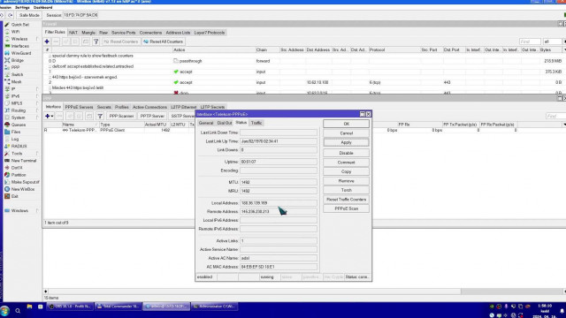Open the Switch sidebar entry
Image resolution: width=566 pixels, height=318 pixels.
[x=17, y=74]
